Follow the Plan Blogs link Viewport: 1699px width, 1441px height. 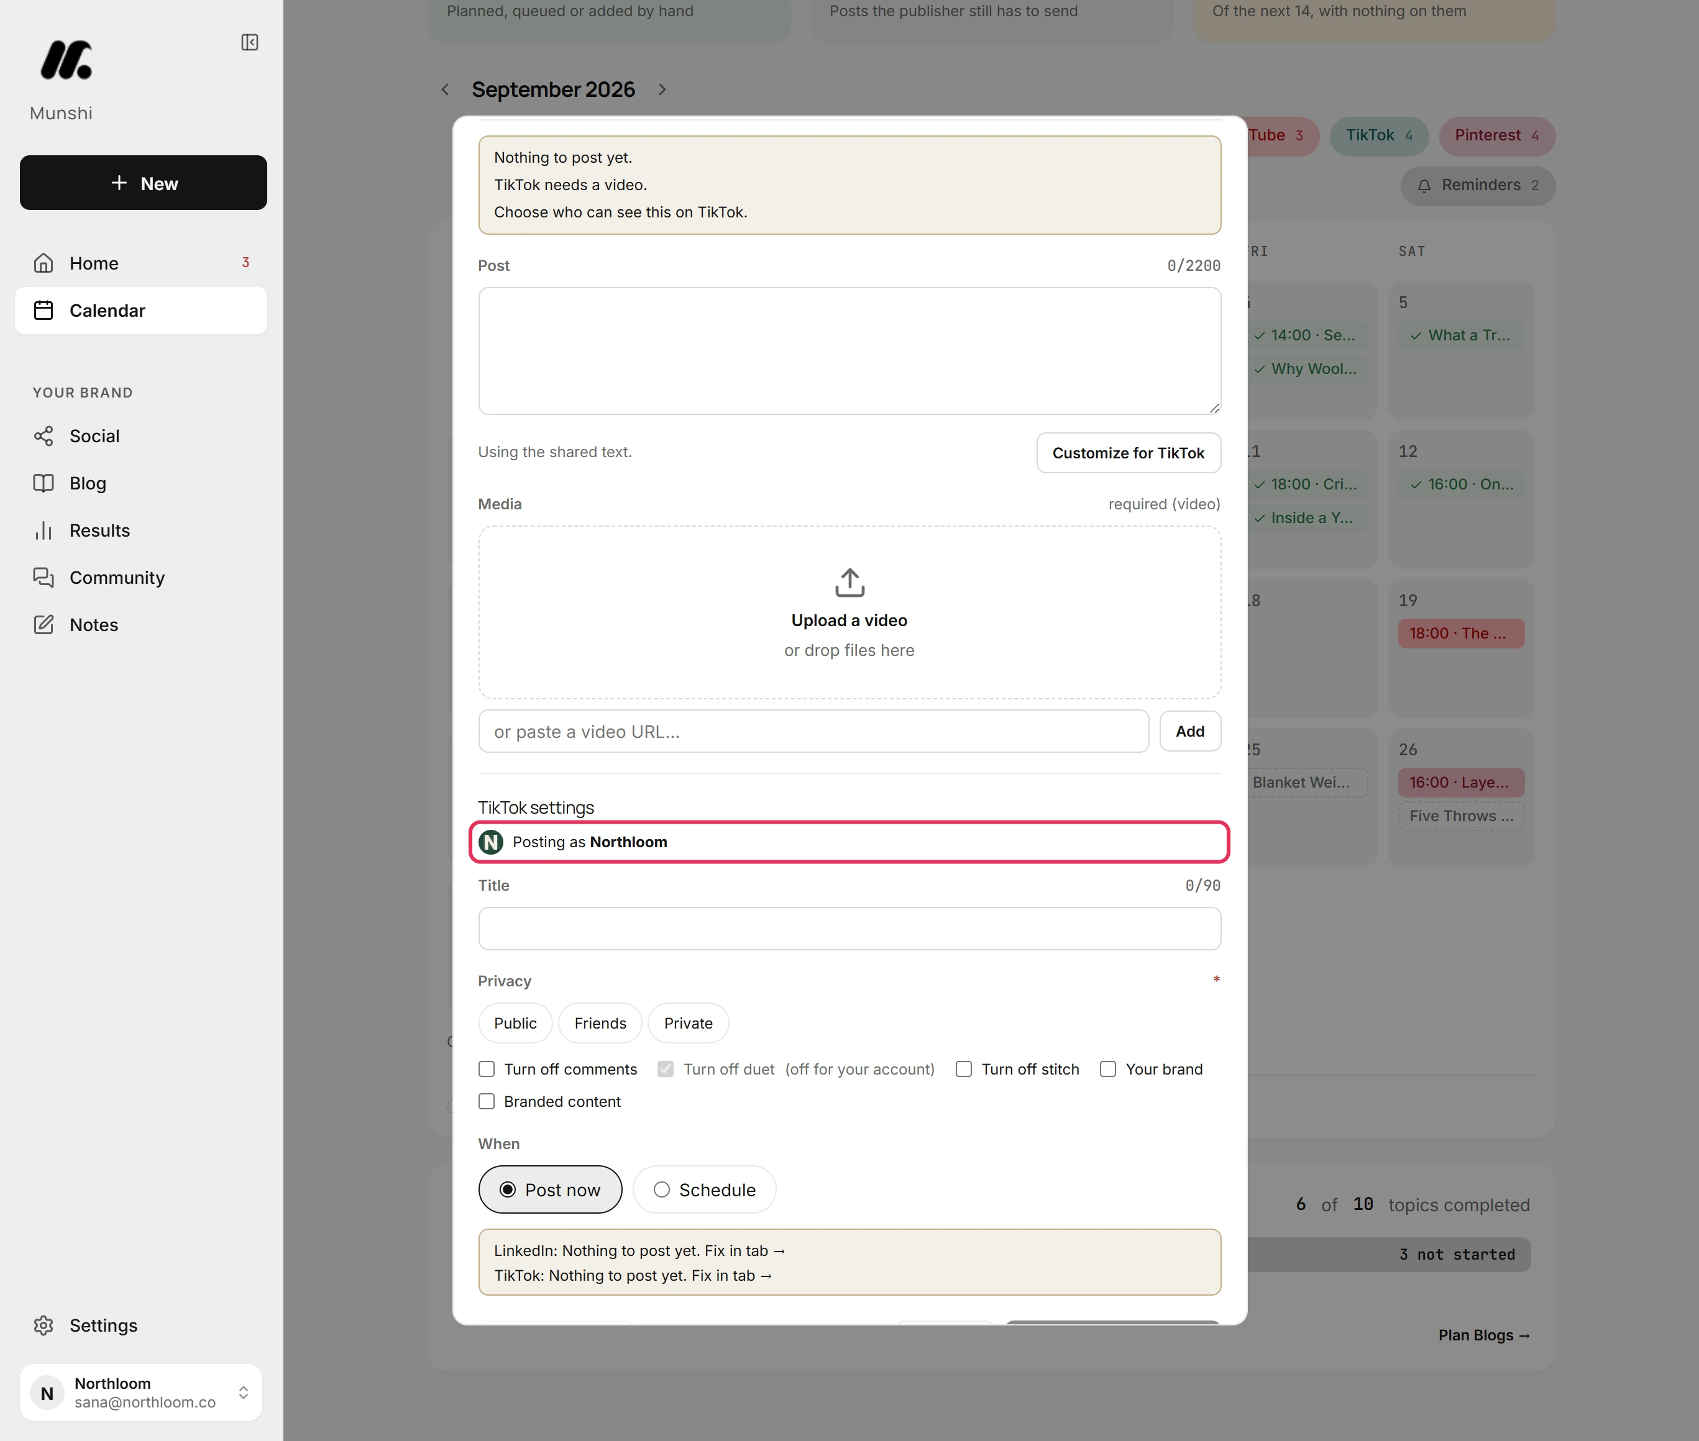click(x=1484, y=1335)
